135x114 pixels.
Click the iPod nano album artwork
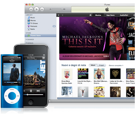point(12,72)
